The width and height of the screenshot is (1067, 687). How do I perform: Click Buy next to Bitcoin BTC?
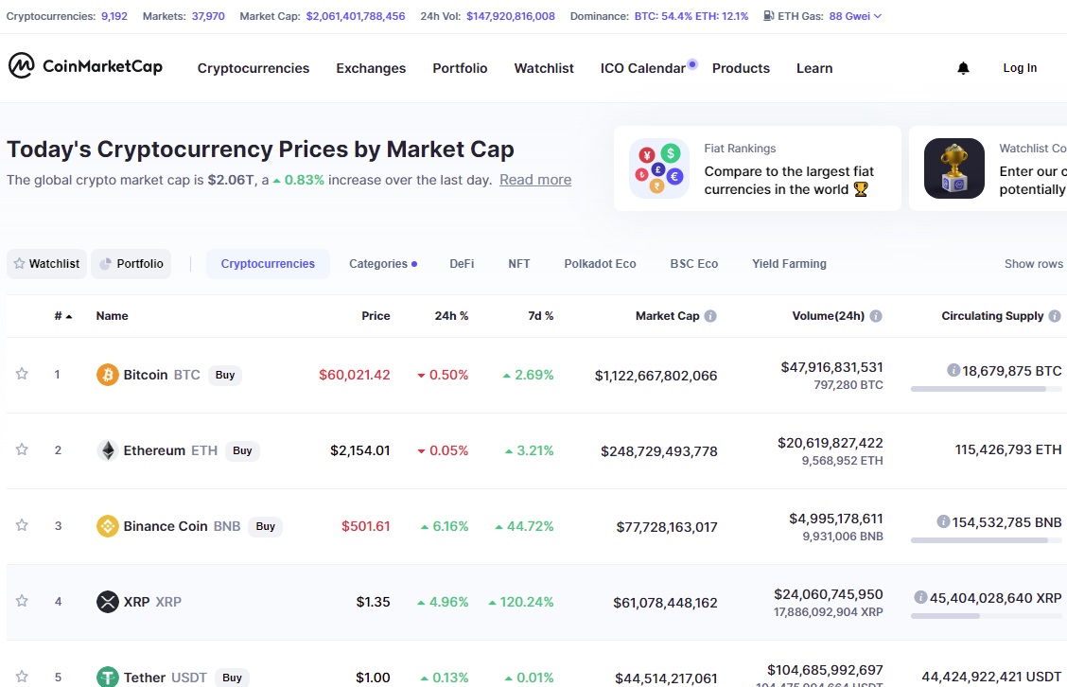click(224, 375)
